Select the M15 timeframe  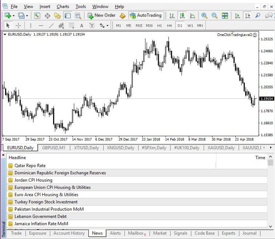pos(139,26)
